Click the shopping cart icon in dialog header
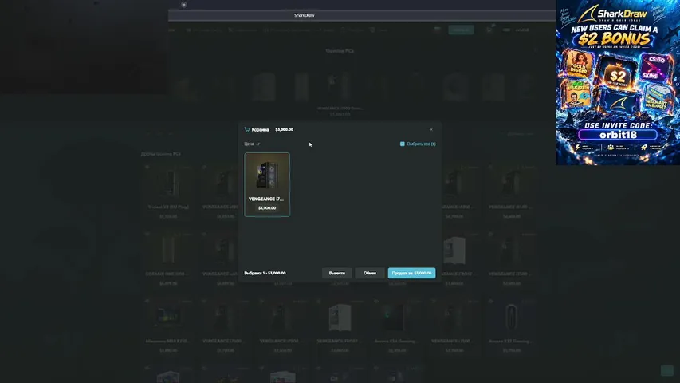680x383 pixels. [247, 129]
